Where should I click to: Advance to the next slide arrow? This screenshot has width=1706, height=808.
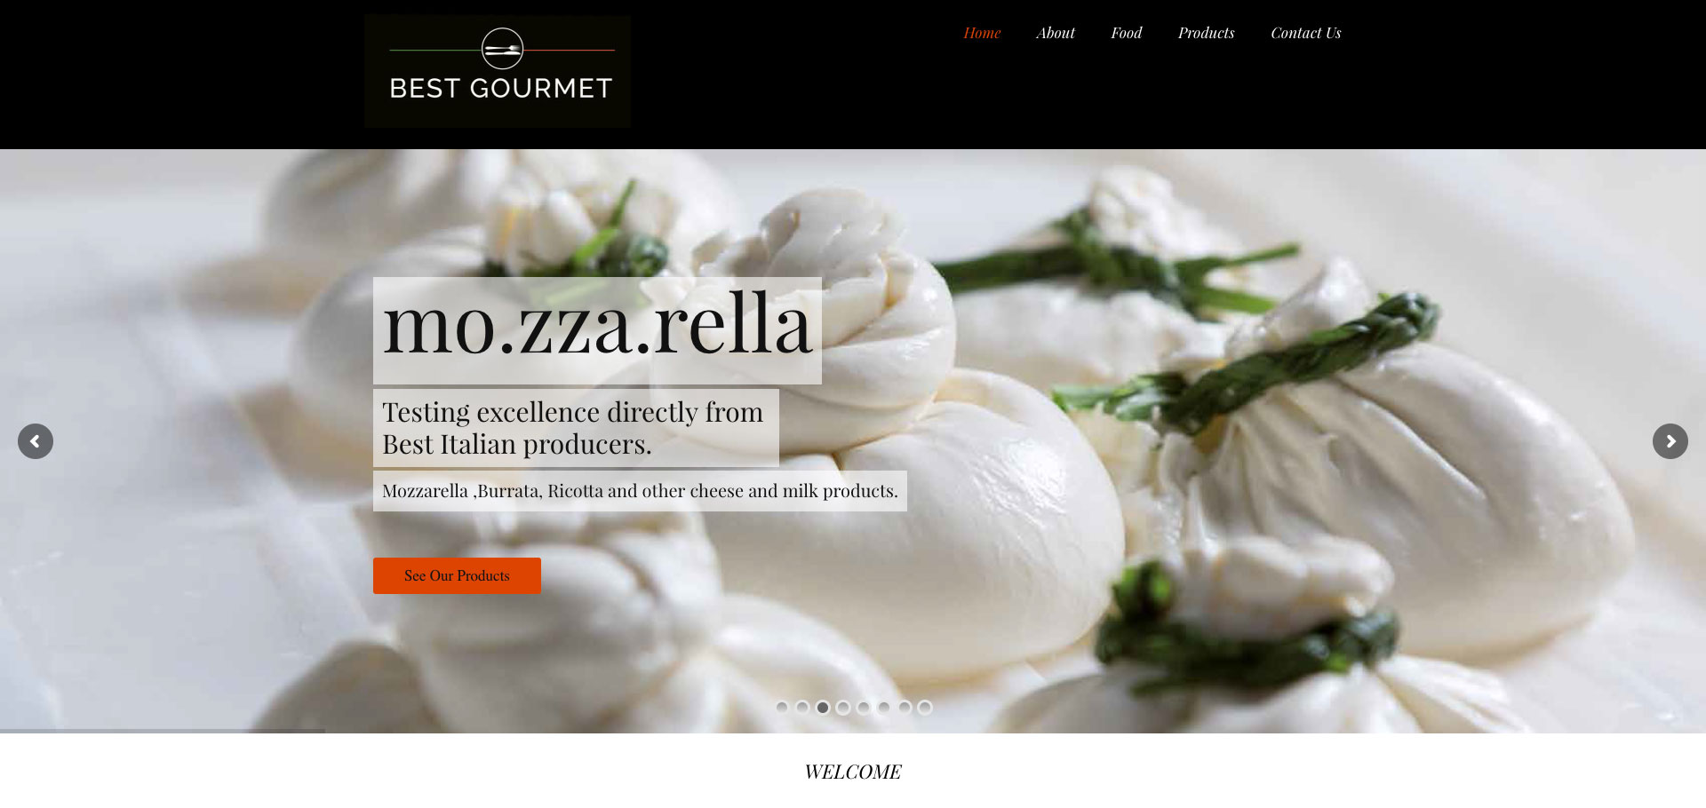[x=1670, y=441]
